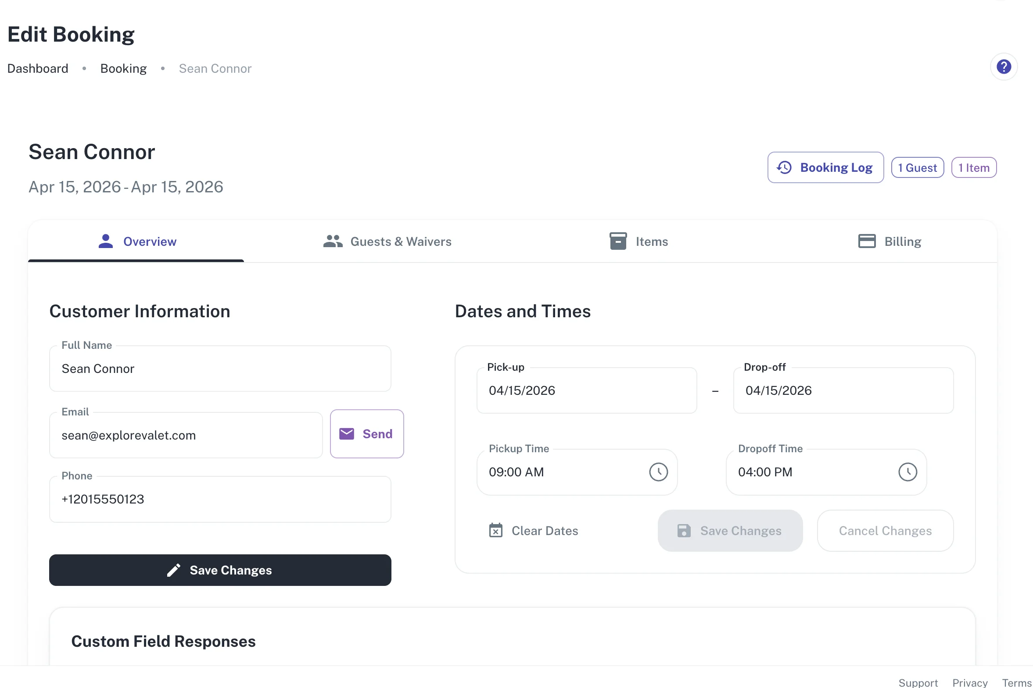Click the credit card icon on Billing tab
This screenshot has width=1033, height=688.
pyautogui.click(x=867, y=241)
